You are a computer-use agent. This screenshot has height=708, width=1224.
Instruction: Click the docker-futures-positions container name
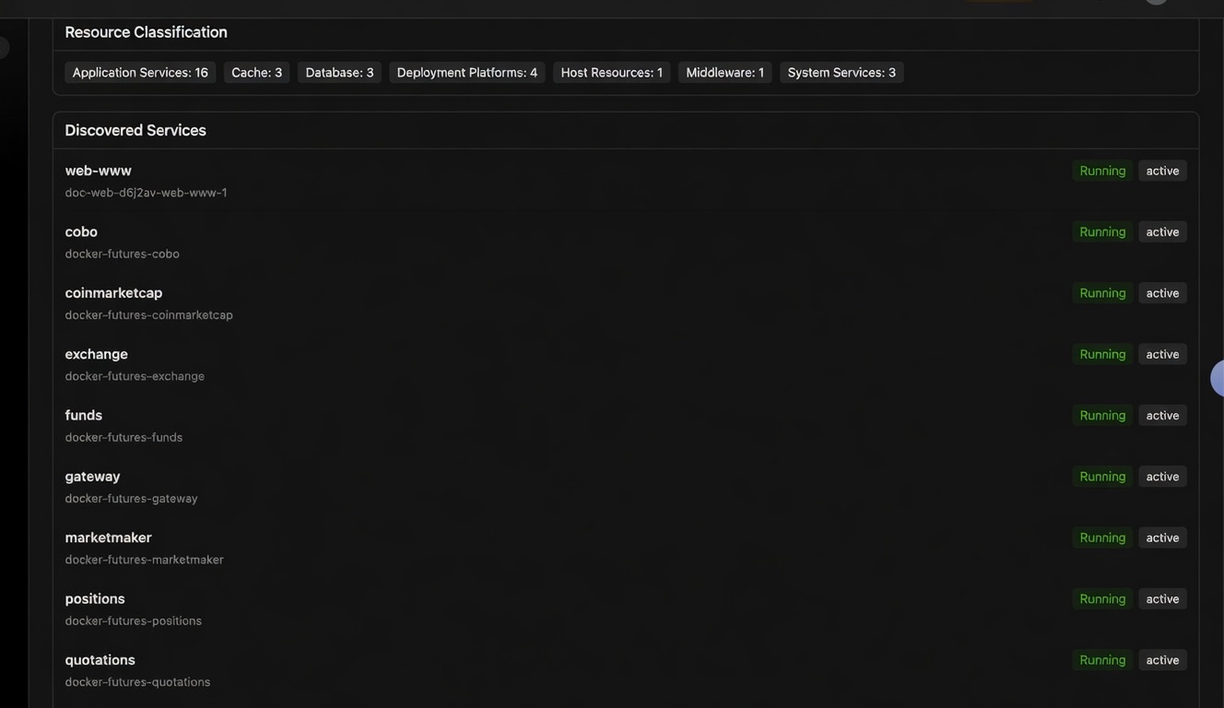coord(134,621)
